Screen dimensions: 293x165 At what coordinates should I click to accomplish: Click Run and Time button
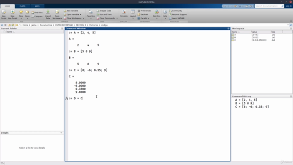click(104, 14)
